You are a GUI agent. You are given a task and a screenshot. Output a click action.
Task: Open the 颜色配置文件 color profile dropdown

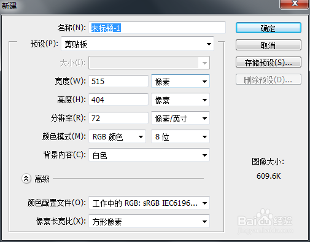(149, 203)
